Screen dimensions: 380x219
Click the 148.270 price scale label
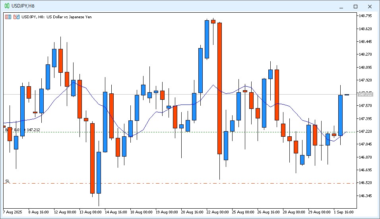[x=365, y=54]
